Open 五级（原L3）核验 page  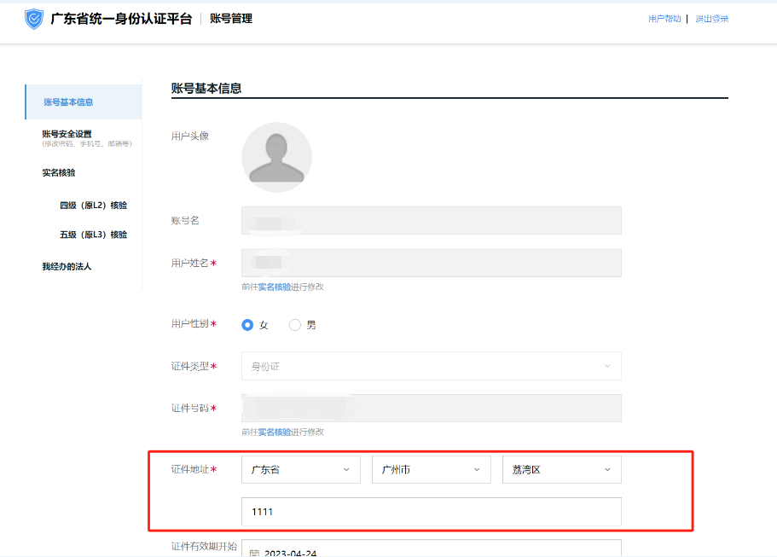coord(94,234)
